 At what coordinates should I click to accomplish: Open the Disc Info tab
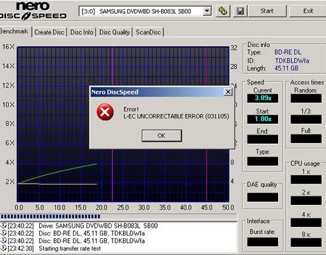pos(82,32)
